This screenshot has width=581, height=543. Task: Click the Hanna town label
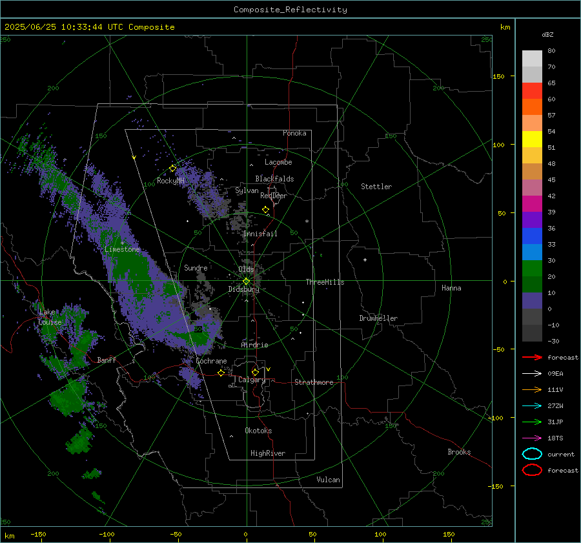(x=451, y=288)
